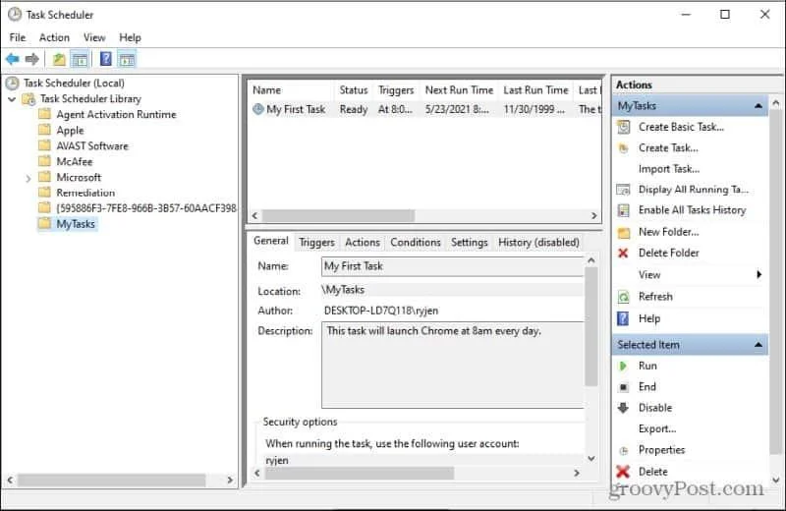Click the red Delete X icon
The width and height of the screenshot is (786, 511).
click(x=623, y=472)
